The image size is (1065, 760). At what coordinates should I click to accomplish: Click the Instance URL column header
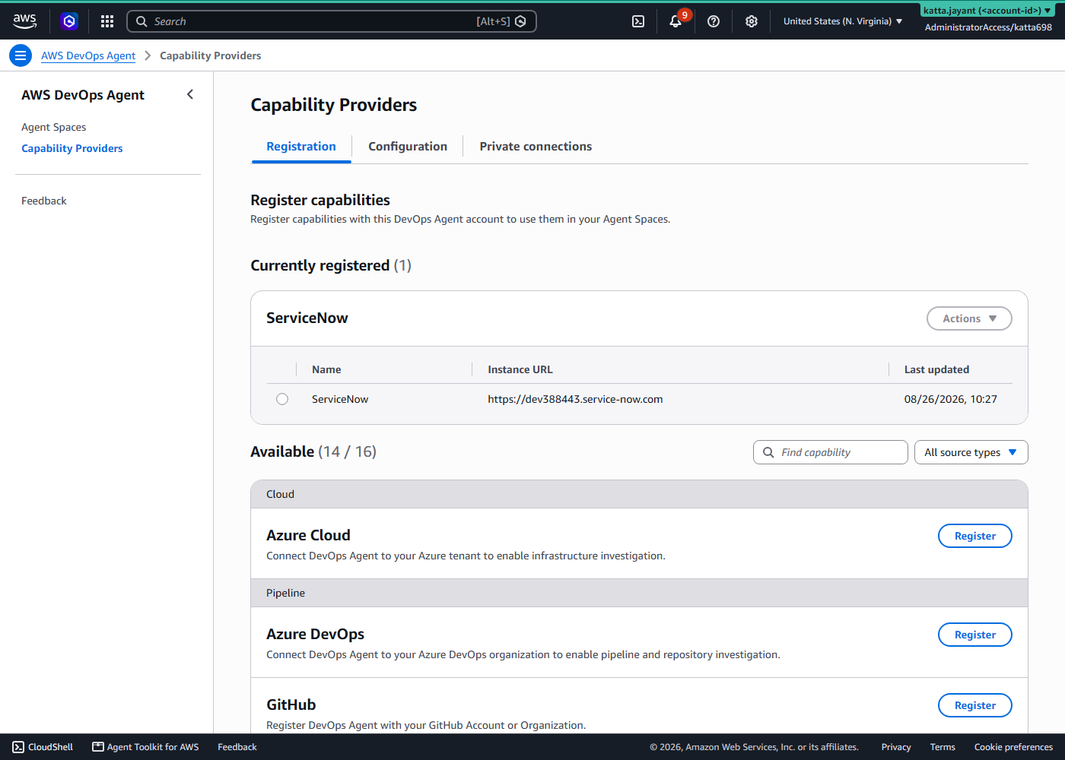click(520, 369)
